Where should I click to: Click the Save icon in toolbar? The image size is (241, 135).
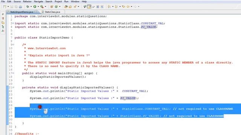click(x=12, y=7)
